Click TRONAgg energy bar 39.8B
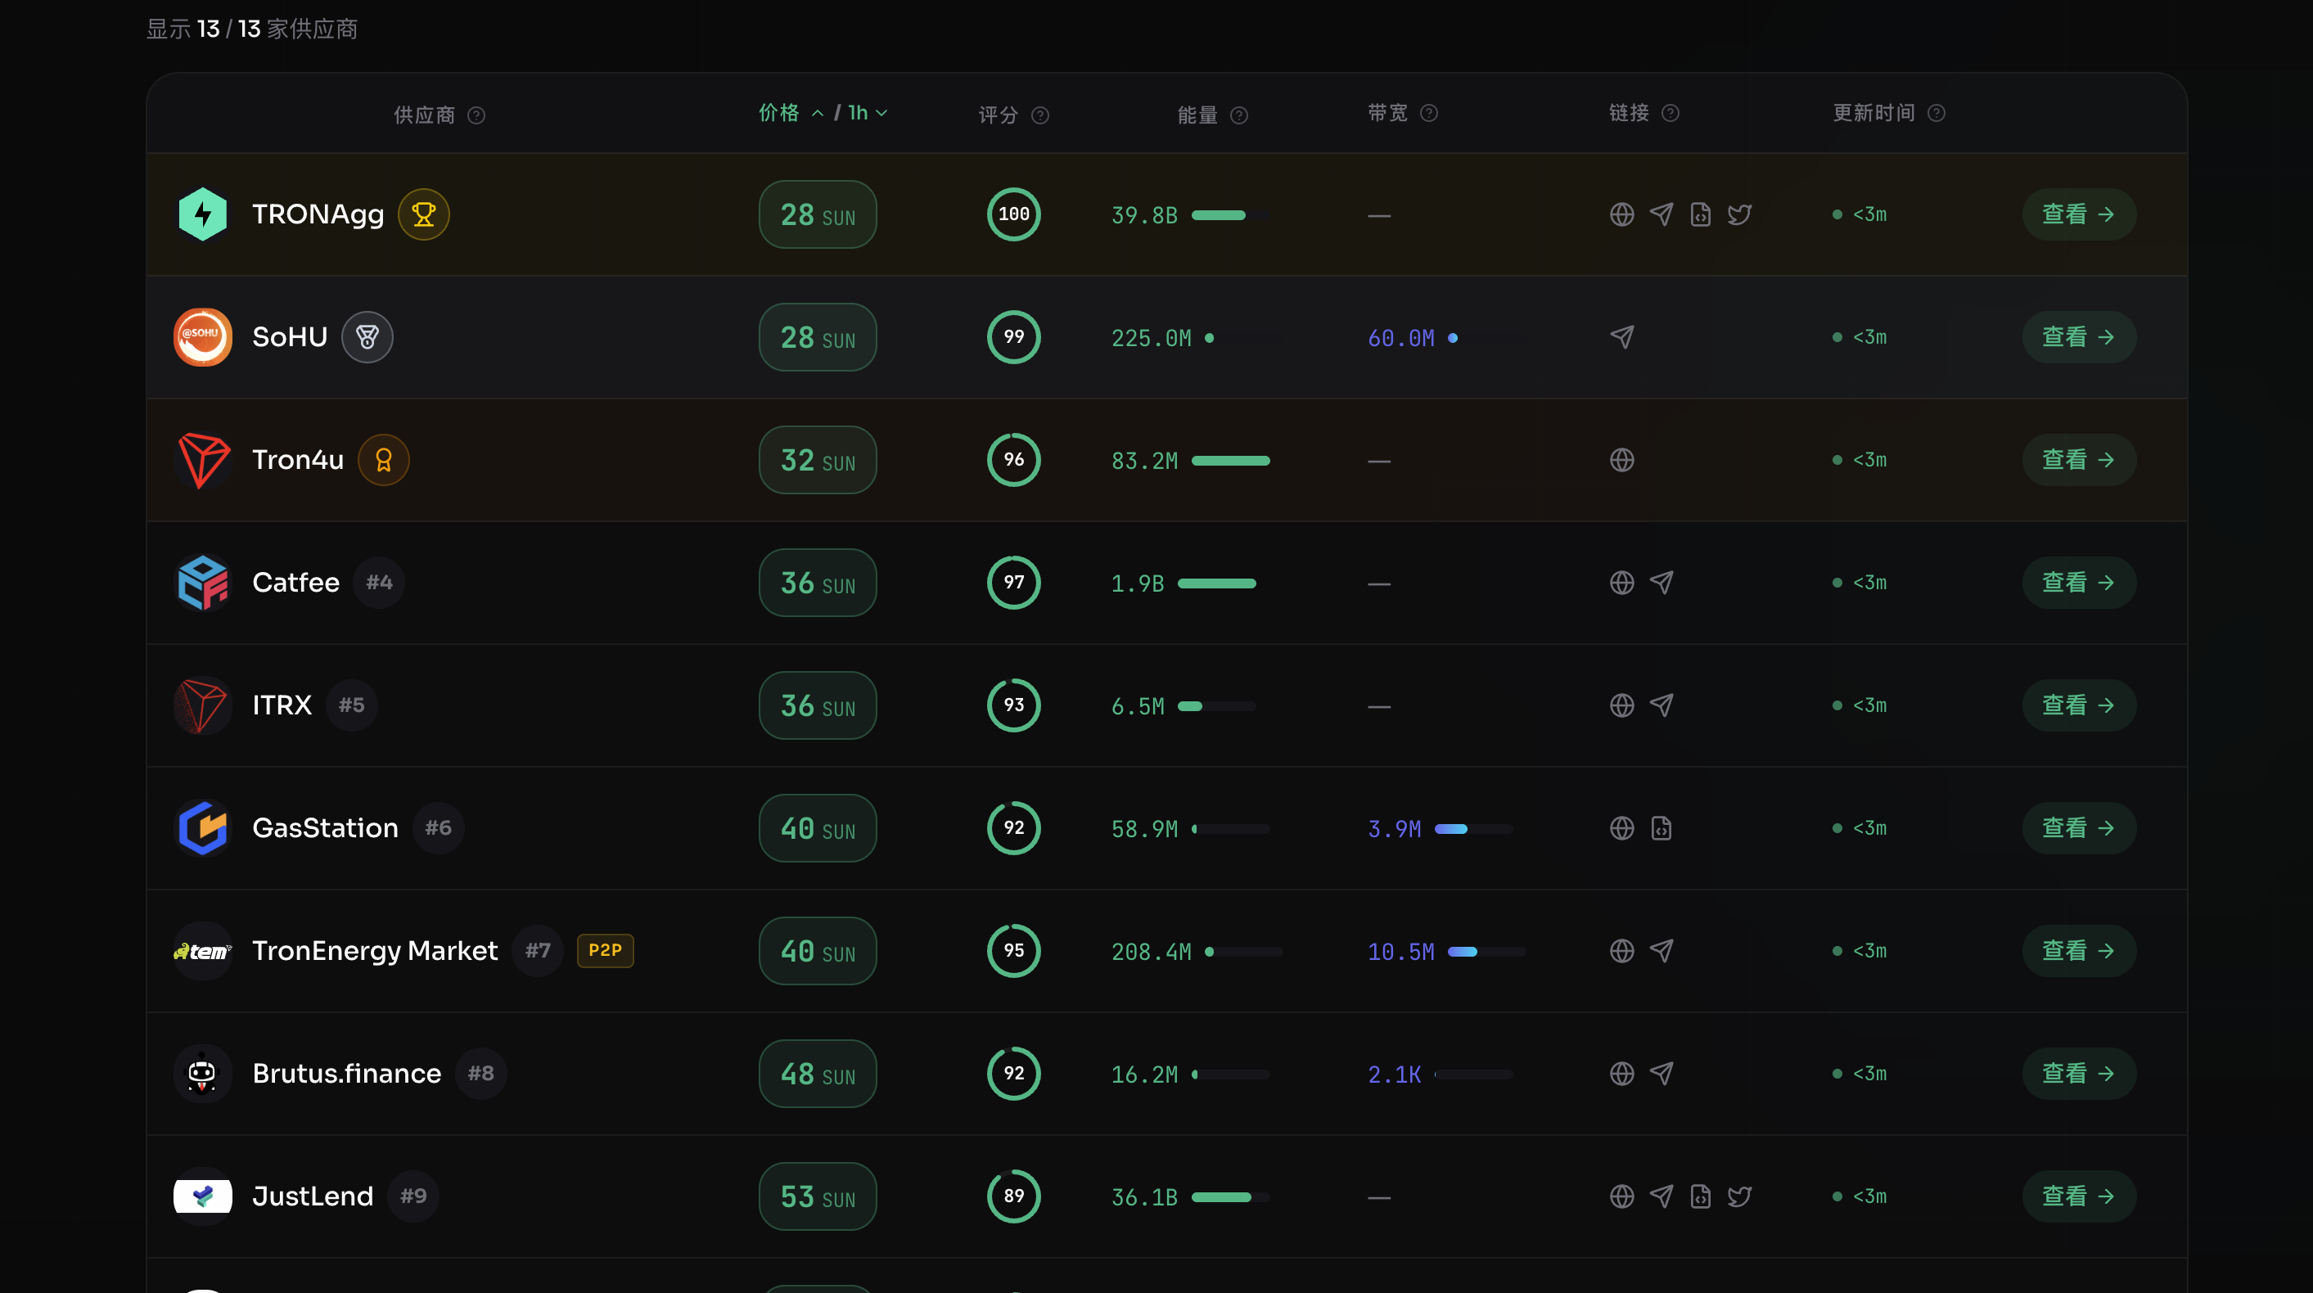 (x=1230, y=215)
